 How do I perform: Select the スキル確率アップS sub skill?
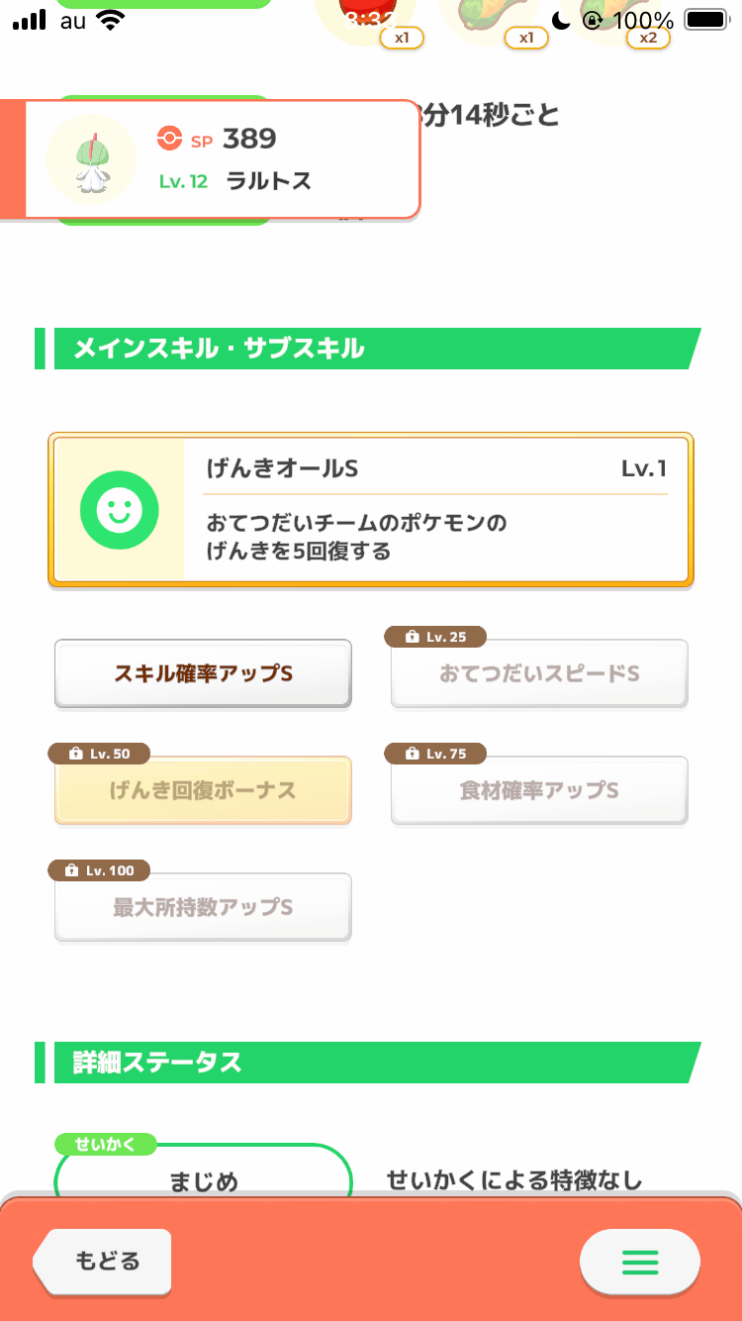coord(203,673)
